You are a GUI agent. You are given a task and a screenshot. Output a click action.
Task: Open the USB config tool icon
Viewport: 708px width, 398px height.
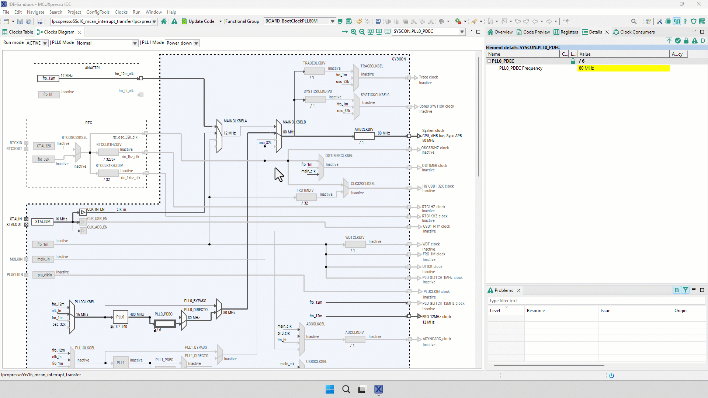click(x=685, y=21)
